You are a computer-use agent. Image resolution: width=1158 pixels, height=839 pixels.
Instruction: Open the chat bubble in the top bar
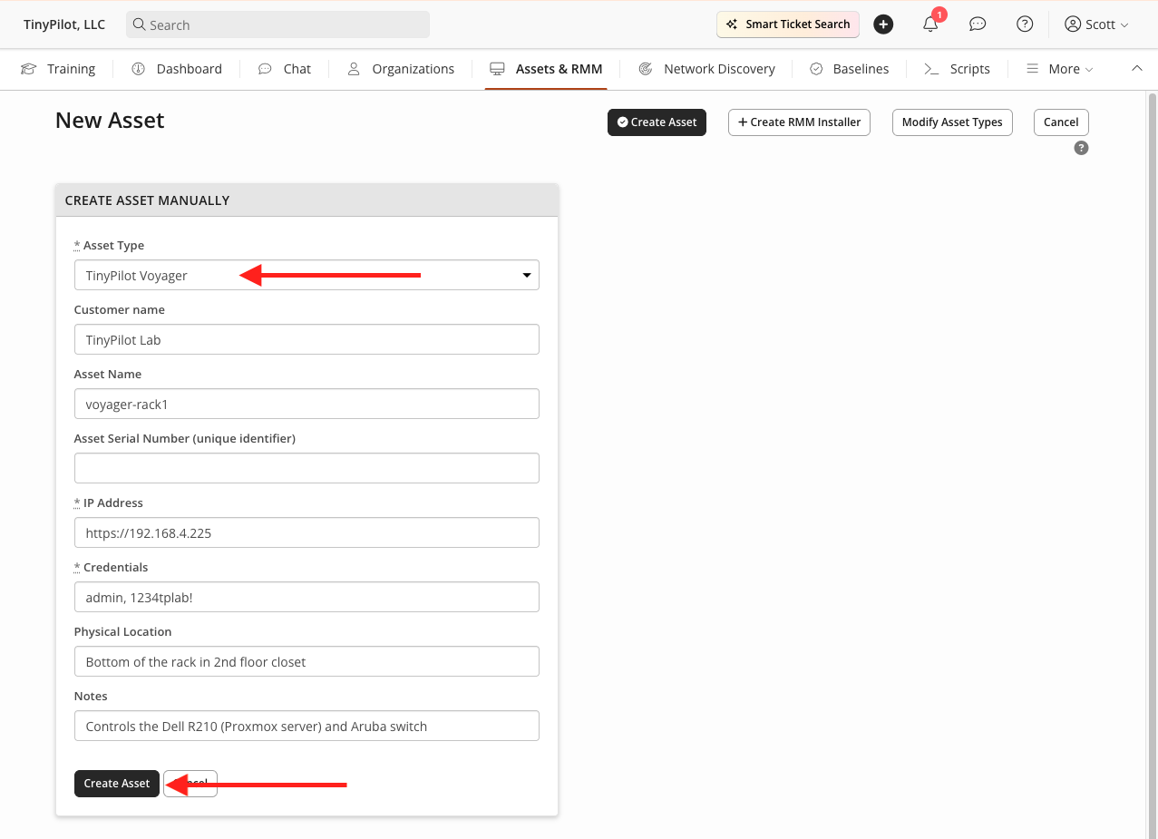977,24
